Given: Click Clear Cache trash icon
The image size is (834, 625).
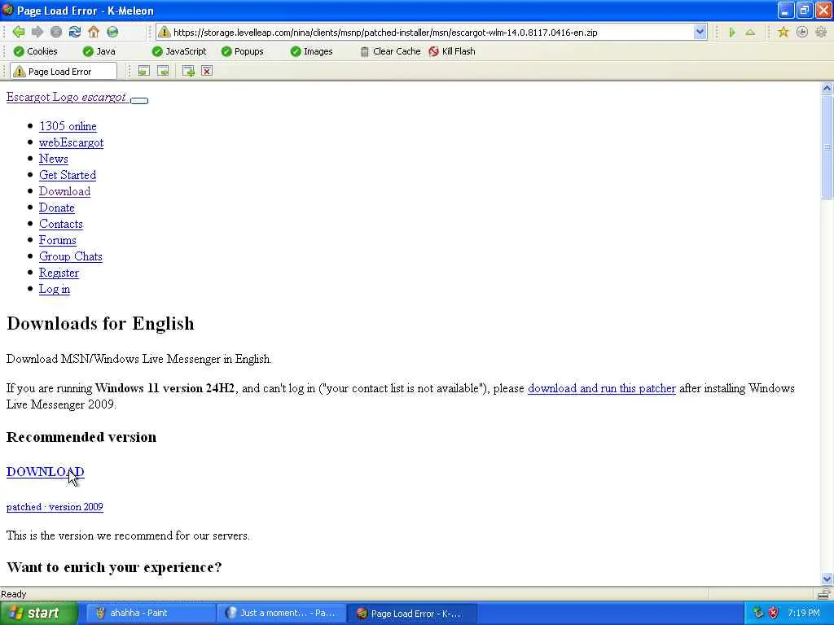Looking at the screenshot, I should [x=364, y=51].
